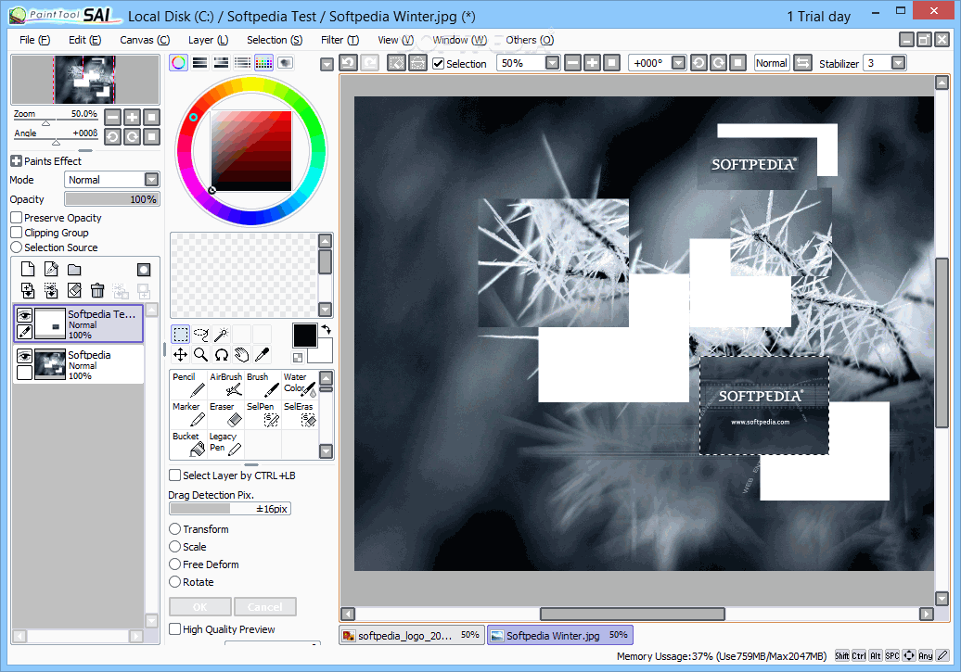The width and height of the screenshot is (961, 672).
Task: Choose the Brush tool
Action: click(263, 385)
